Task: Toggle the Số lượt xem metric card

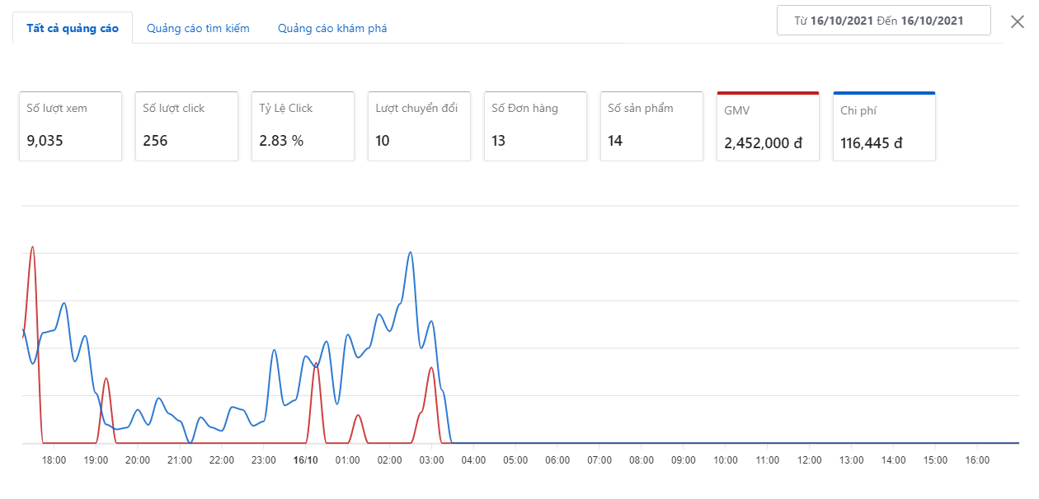Action: pos(70,126)
